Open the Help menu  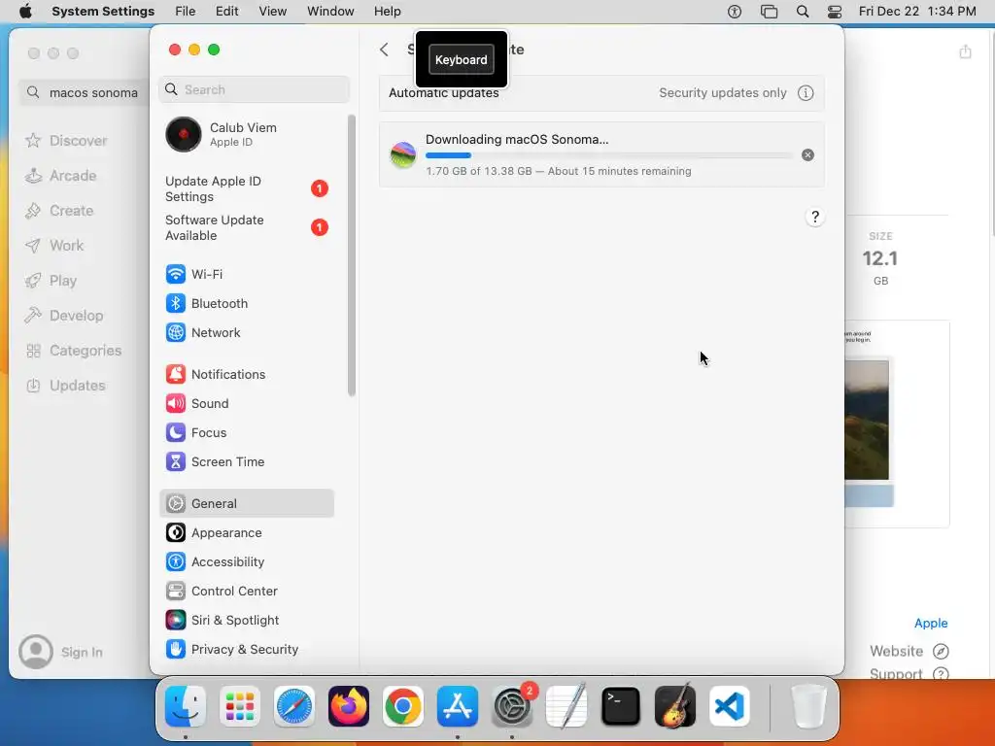pyautogui.click(x=387, y=12)
